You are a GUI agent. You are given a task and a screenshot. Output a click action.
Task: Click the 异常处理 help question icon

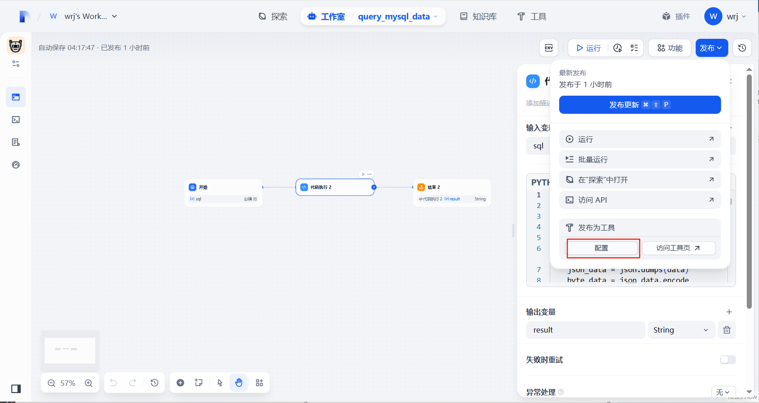(x=561, y=392)
